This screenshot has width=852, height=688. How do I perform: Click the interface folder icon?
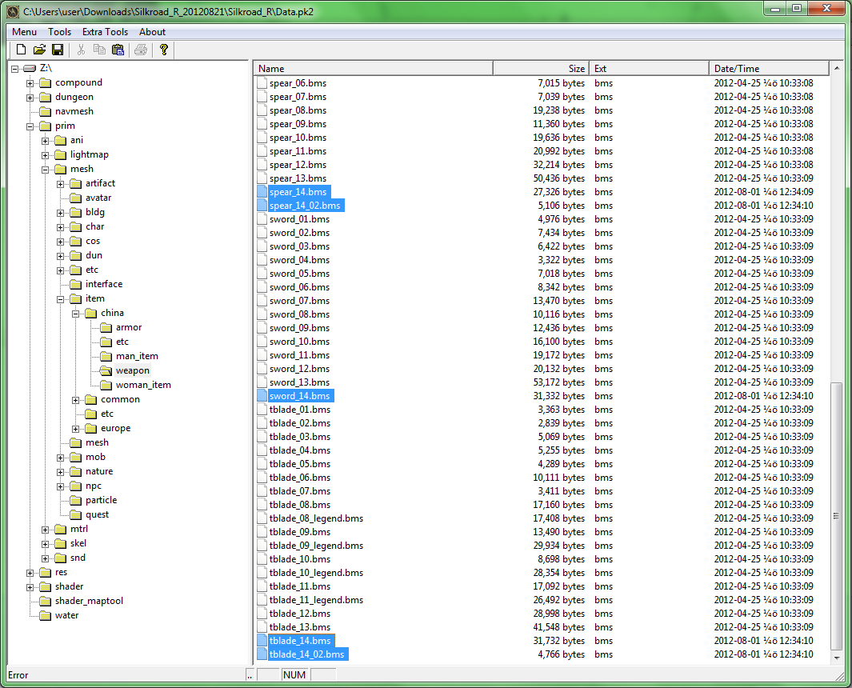[x=75, y=284]
